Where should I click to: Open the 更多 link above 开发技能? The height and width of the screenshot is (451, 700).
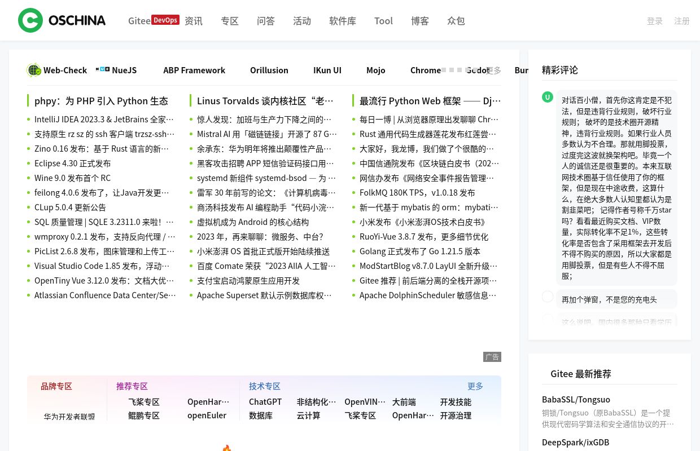pyautogui.click(x=475, y=386)
